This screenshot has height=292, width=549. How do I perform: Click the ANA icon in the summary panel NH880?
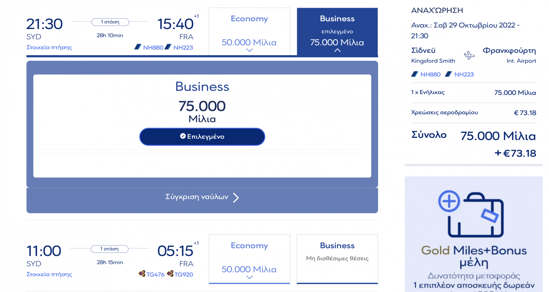coord(414,74)
